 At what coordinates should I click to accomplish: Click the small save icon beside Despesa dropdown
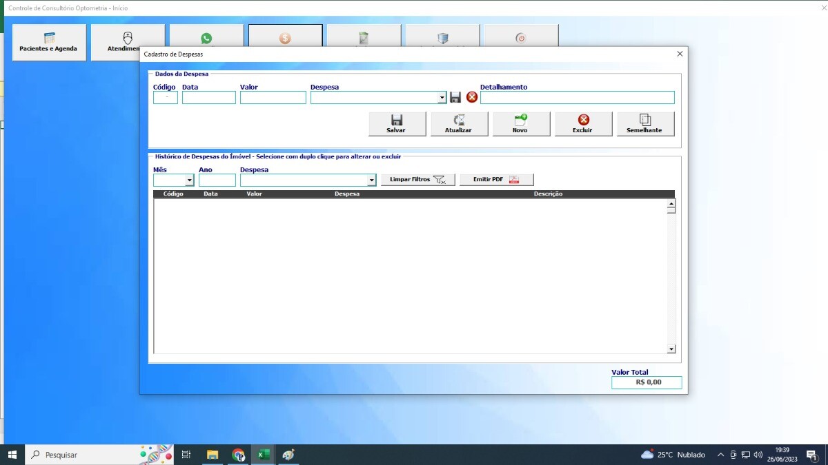pyautogui.click(x=455, y=97)
